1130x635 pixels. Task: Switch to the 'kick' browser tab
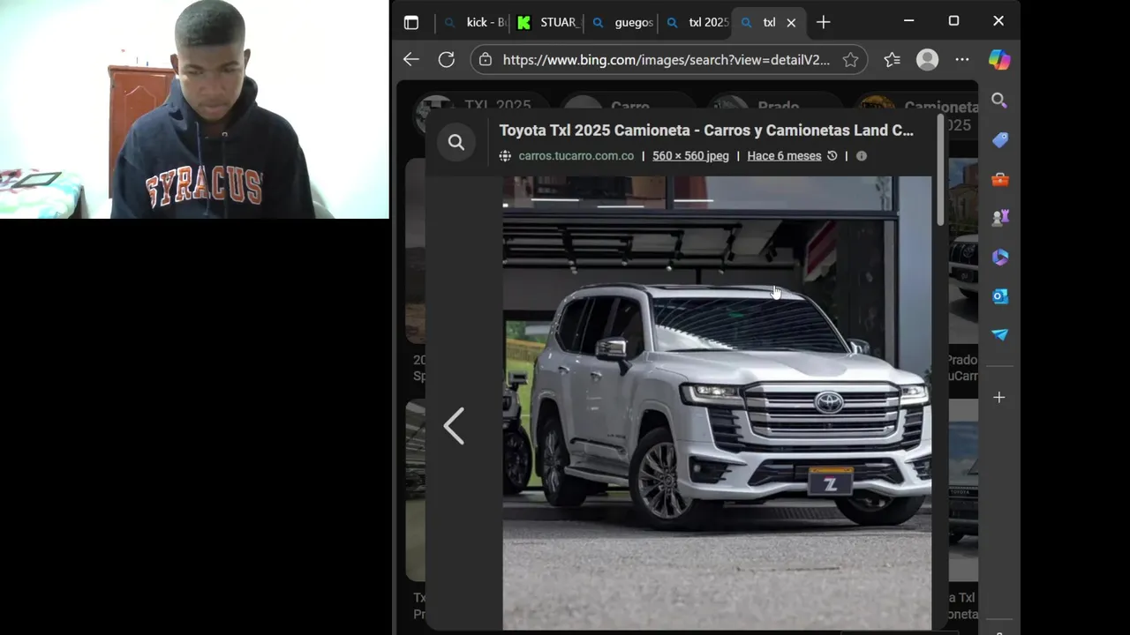point(475,22)
